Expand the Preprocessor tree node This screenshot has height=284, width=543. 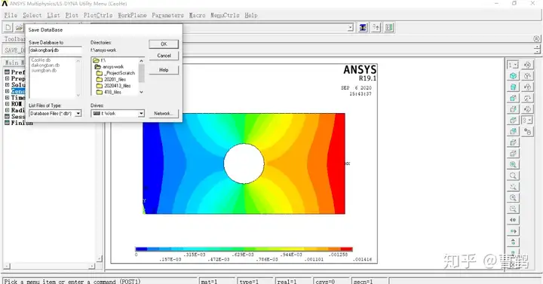pyautogui.click(x=7, y=78)
